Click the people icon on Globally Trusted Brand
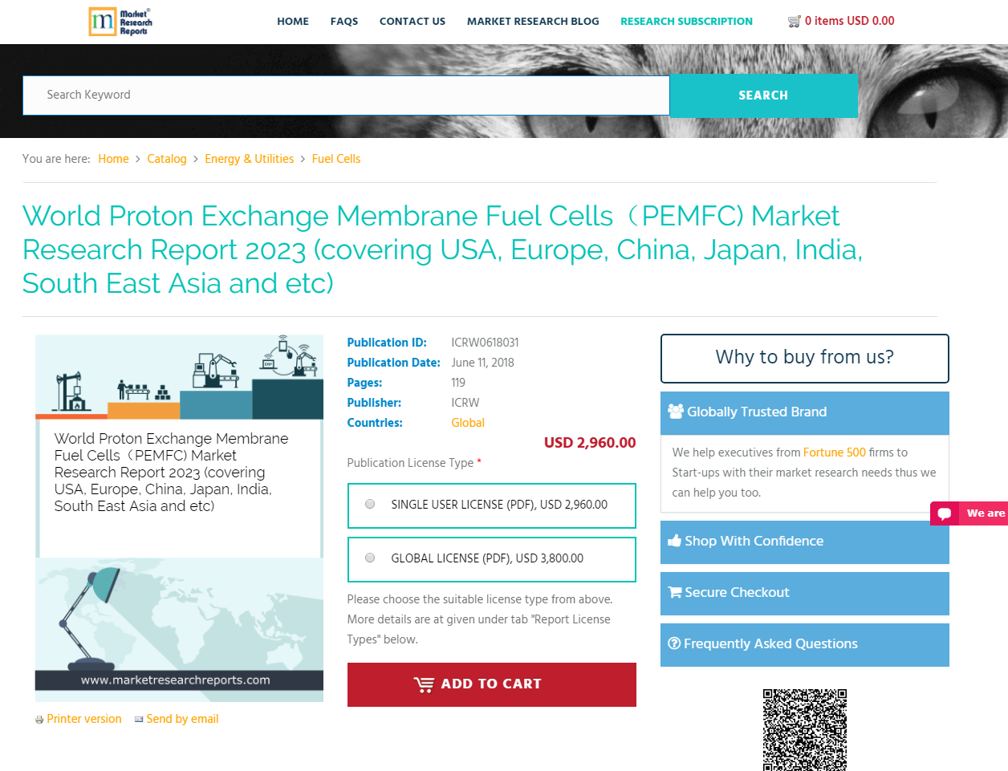This screenshot has height=771, width=1008. (x=676, y=412)
